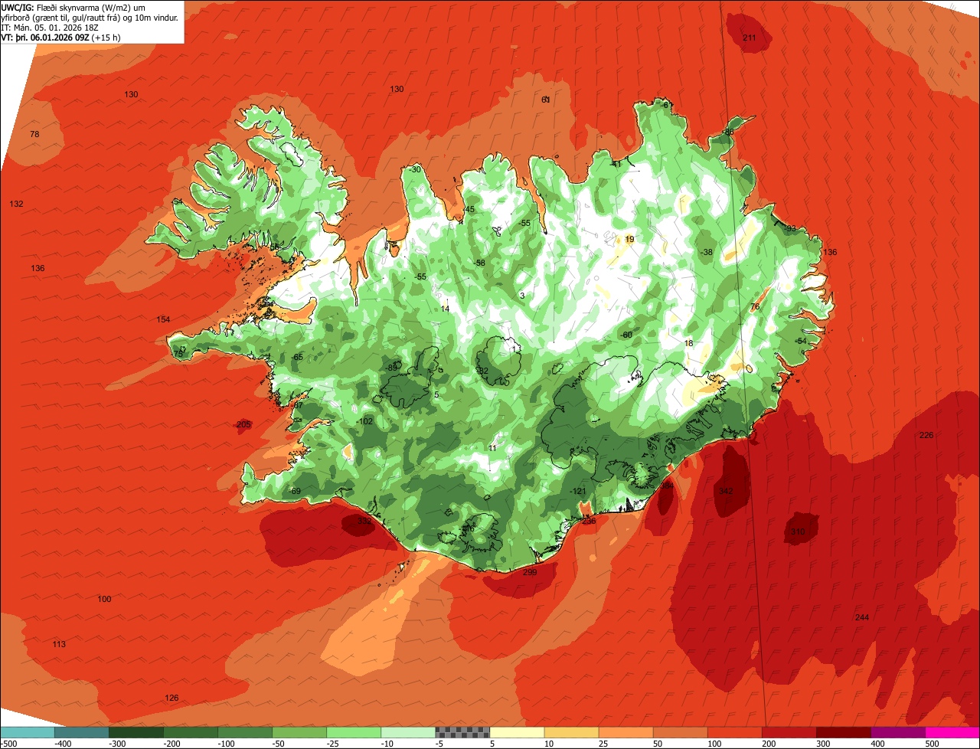The image size is (980, 749).
Task: Select the map value -38
Action: click(707, 252)
